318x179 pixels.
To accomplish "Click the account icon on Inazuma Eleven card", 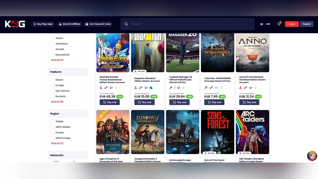I will coord(101,88).
